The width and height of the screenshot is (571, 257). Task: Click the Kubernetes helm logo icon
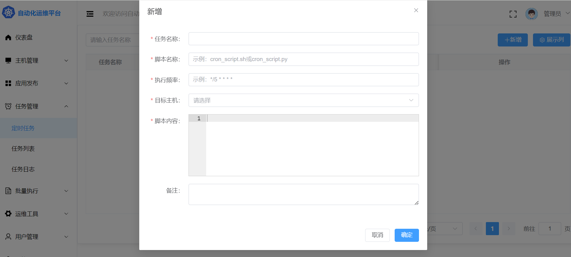pyautogui.click(x=8, y=12)
